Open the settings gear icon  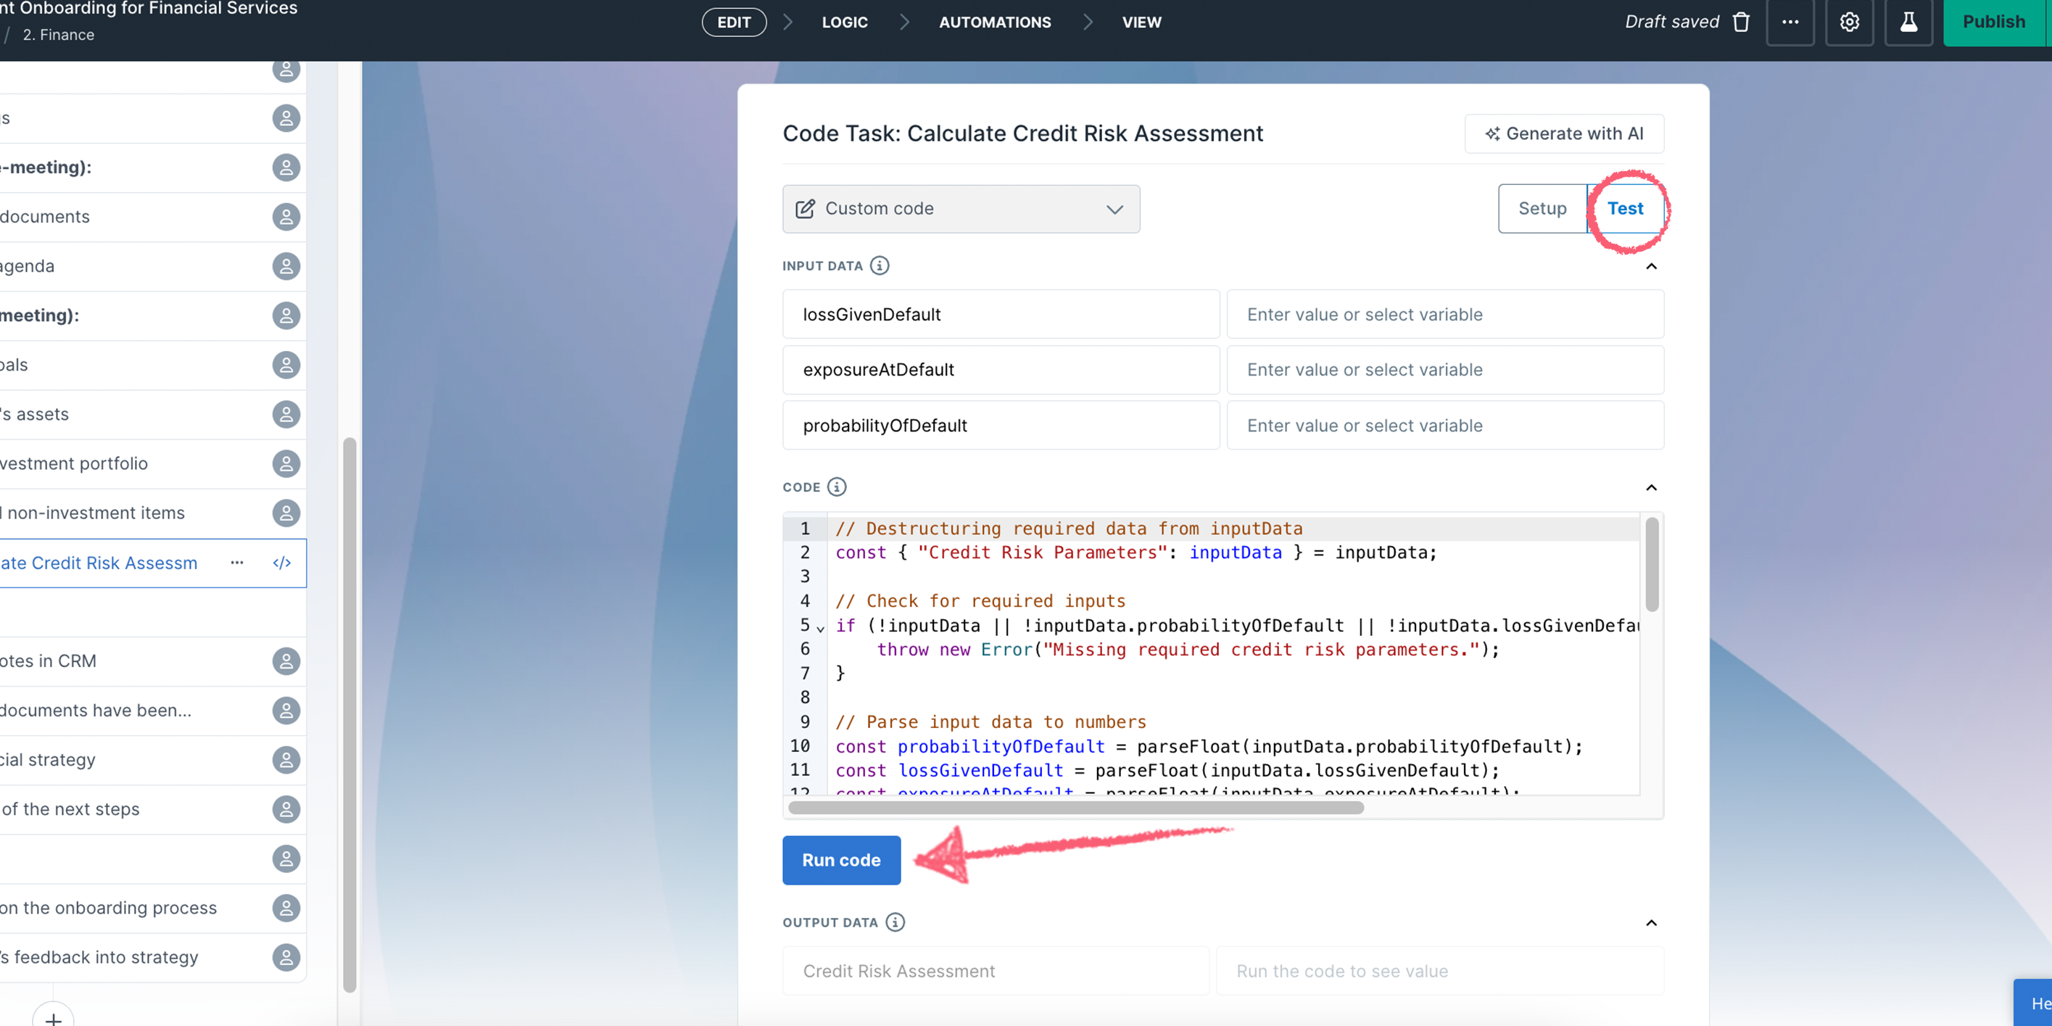1849,22
